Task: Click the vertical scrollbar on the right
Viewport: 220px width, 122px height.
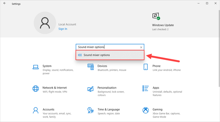Action: point(219,49)
